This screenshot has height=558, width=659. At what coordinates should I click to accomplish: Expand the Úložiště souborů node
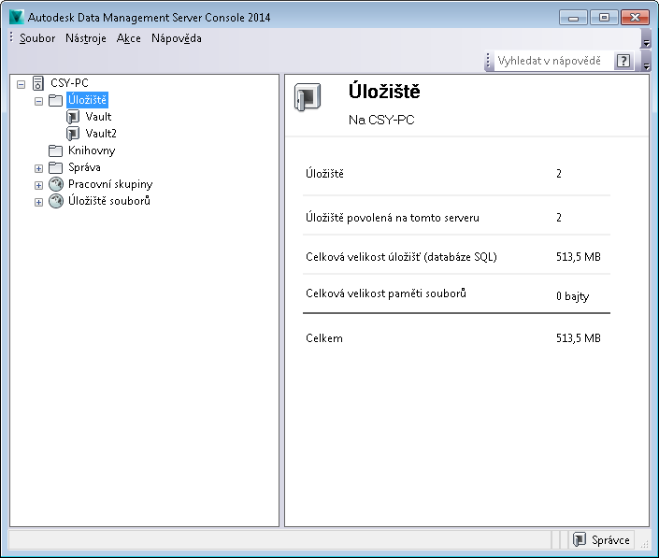38,202
